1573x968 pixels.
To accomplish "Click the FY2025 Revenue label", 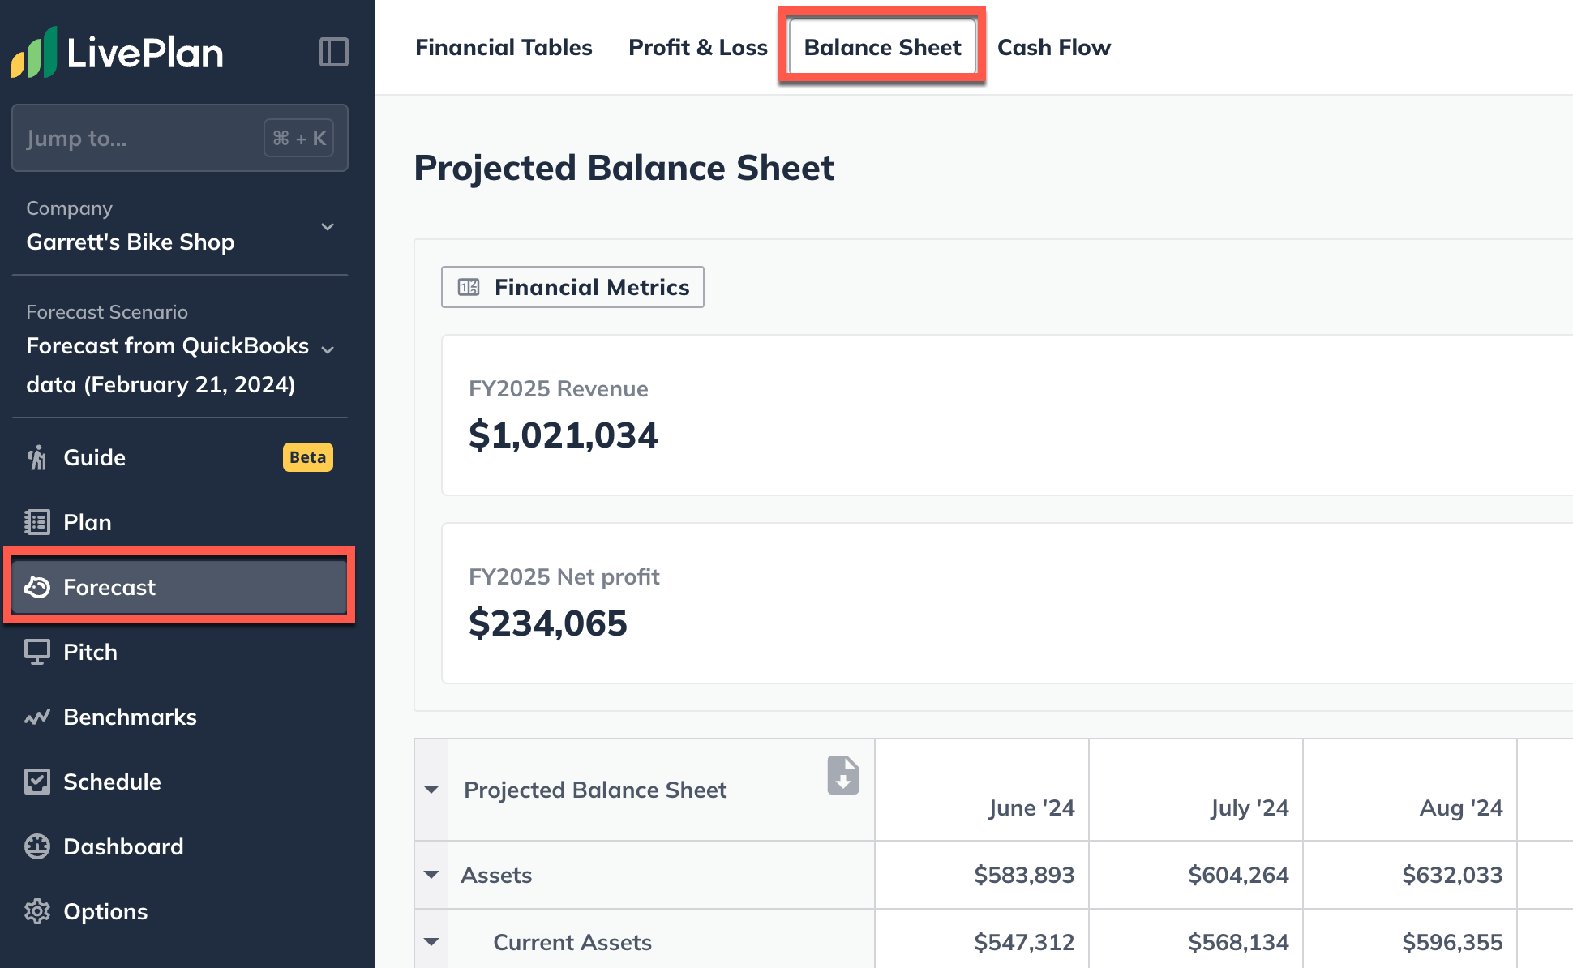I will 559,388.
